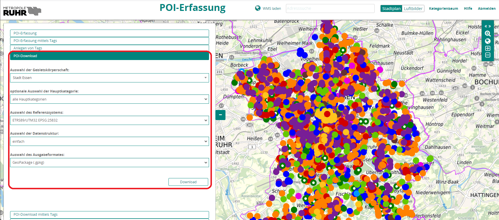Click the Niederwenigern map label
Image resolution: width=499 pixels, height=220 pixels.
coord(433,192)
